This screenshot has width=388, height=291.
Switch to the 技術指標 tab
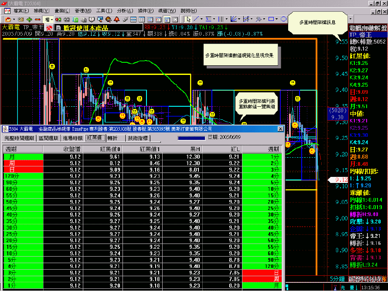[x=137, y=138]
